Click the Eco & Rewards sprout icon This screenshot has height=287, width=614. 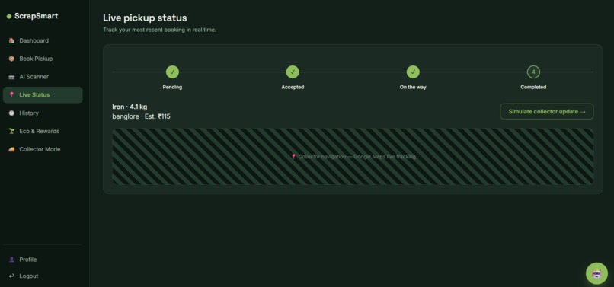tap(11, 131)
